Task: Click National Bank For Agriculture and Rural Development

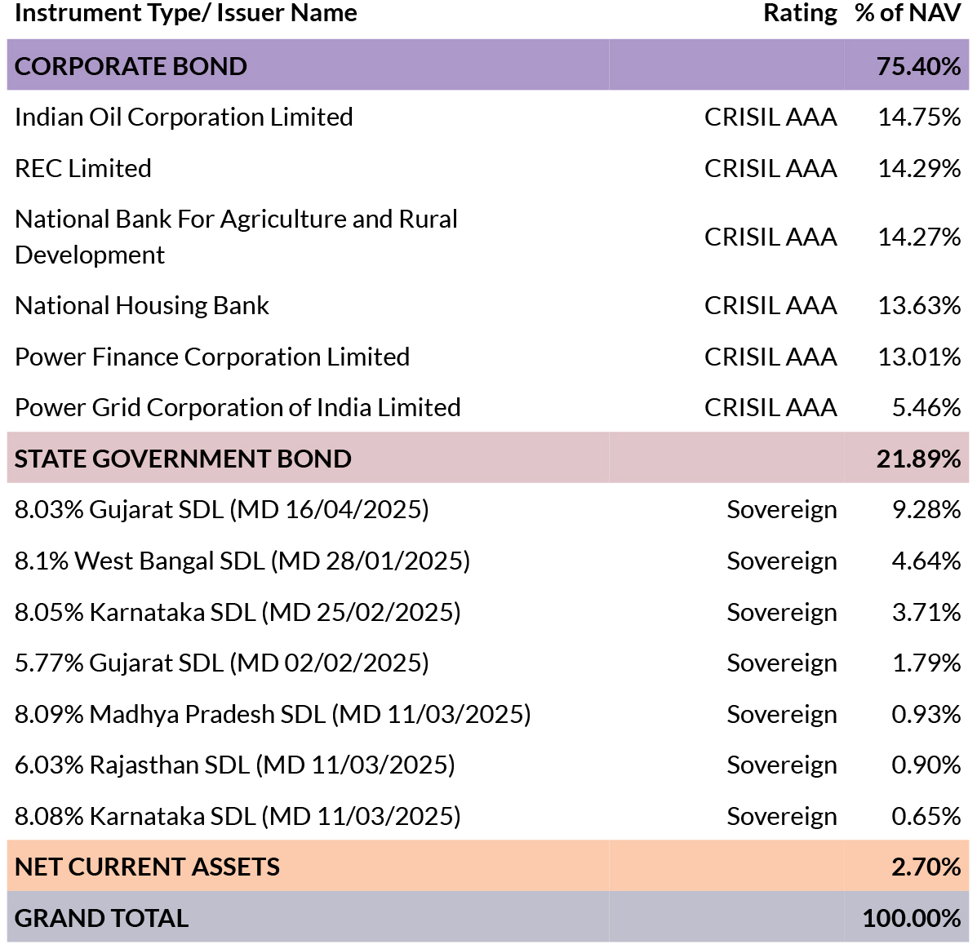Action: (x=236, y=237)
